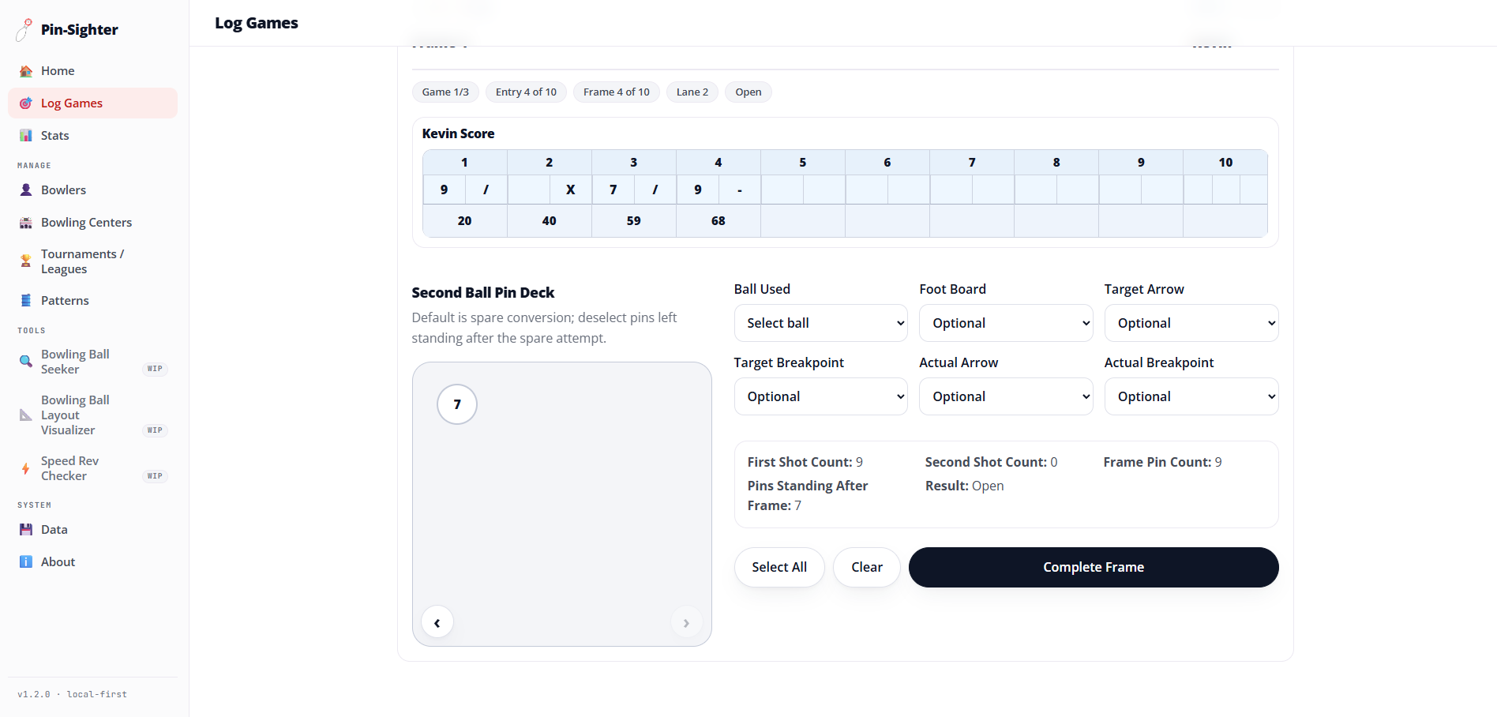Click the Entry 4 of 10 chip
The width and height of the screenshot is (1497, 717).
click(526, 92)
